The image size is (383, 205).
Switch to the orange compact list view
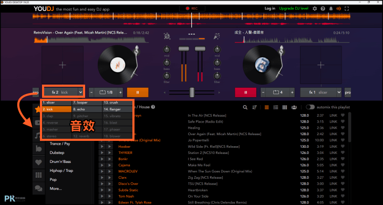point(266,107)
